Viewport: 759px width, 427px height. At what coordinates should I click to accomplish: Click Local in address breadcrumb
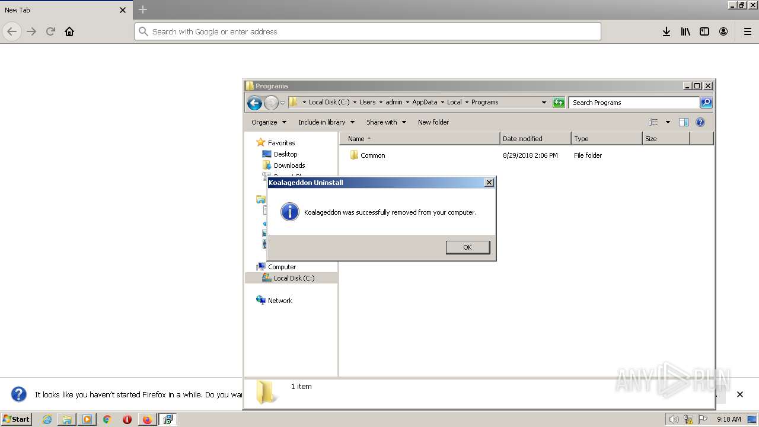coord(454,102)
